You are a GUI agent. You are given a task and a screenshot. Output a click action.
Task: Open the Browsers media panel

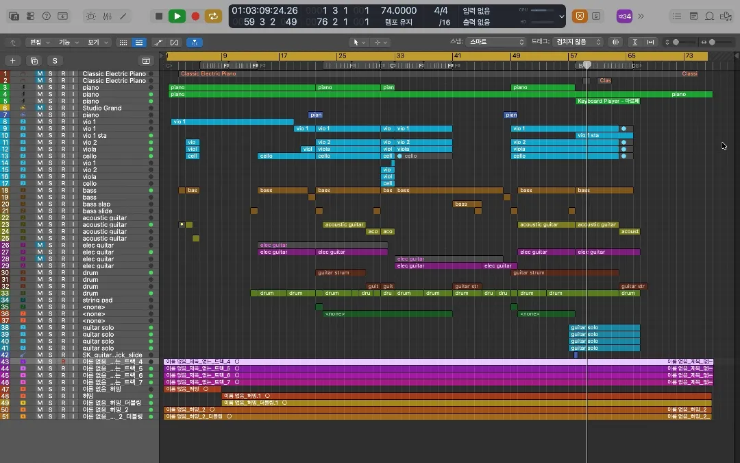tap(726, 16)
